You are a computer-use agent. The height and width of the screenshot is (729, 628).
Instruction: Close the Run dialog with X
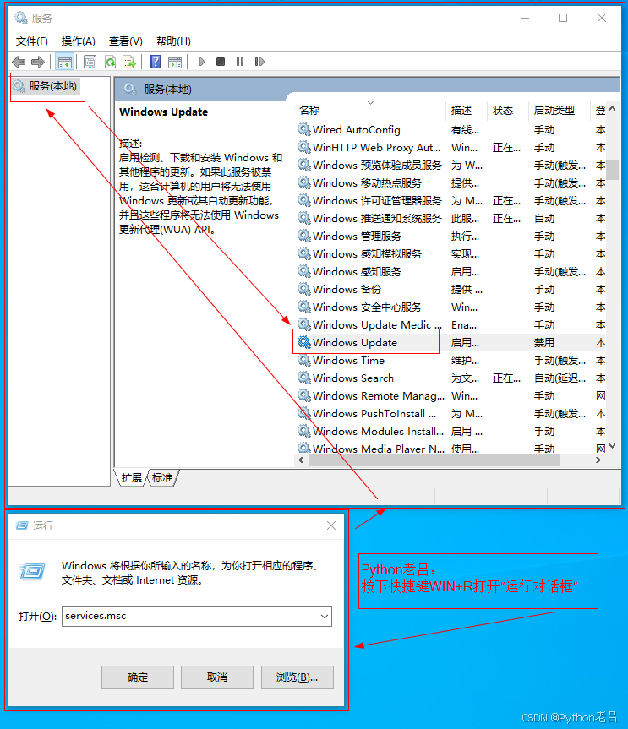coord(331,525)
